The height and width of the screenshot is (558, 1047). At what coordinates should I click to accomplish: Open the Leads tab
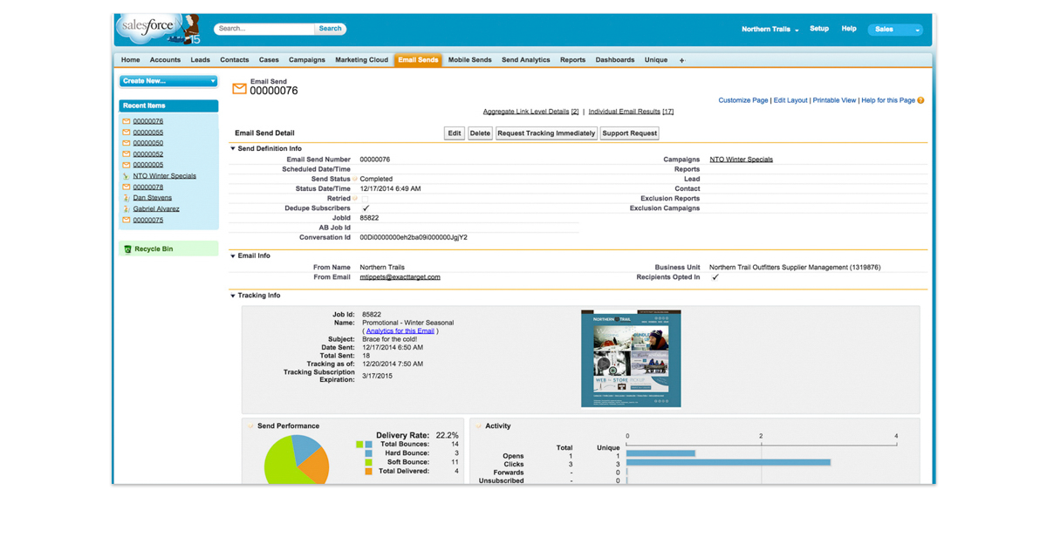[201, 60]
